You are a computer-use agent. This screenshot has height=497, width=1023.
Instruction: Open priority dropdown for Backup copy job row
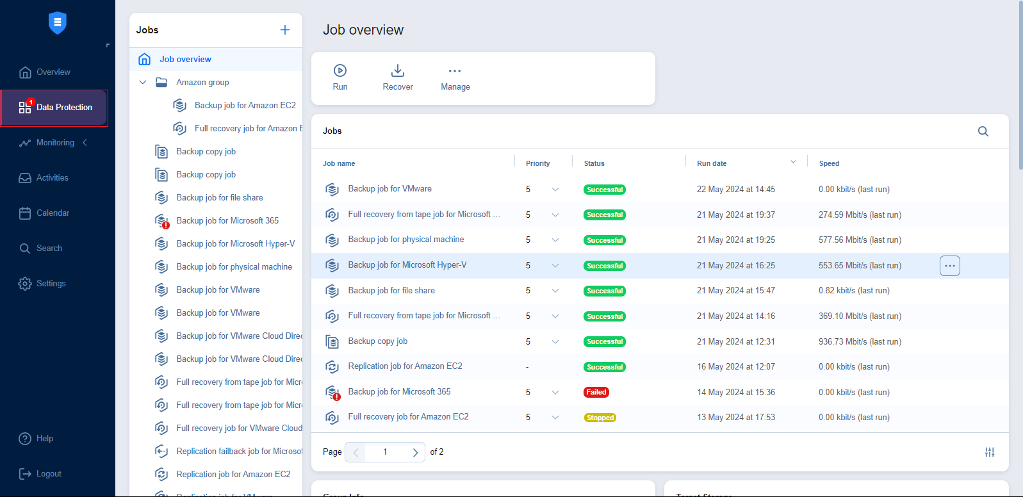pos(555,342)
